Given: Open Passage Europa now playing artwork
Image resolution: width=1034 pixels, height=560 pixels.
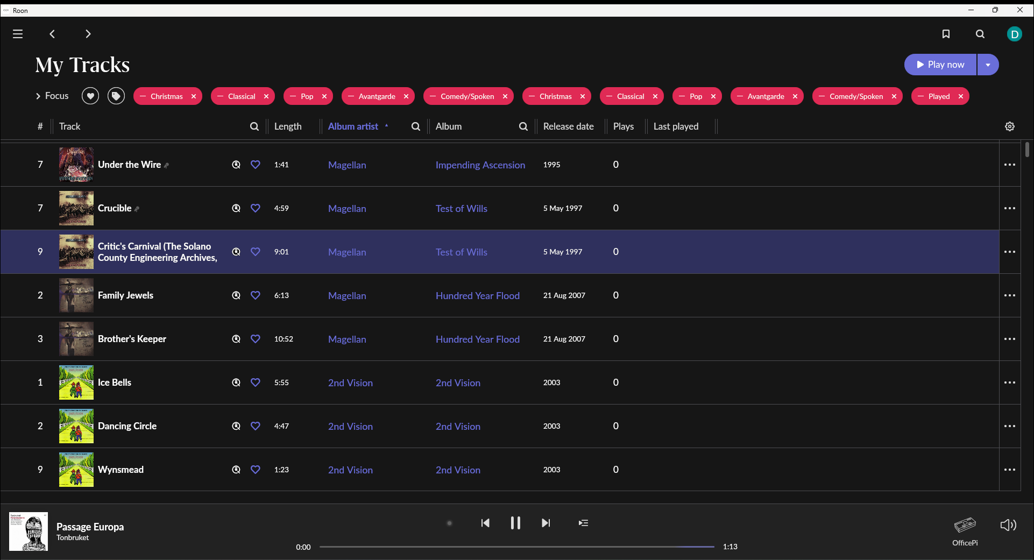Looking at the screenshot, I should (29, 531).
